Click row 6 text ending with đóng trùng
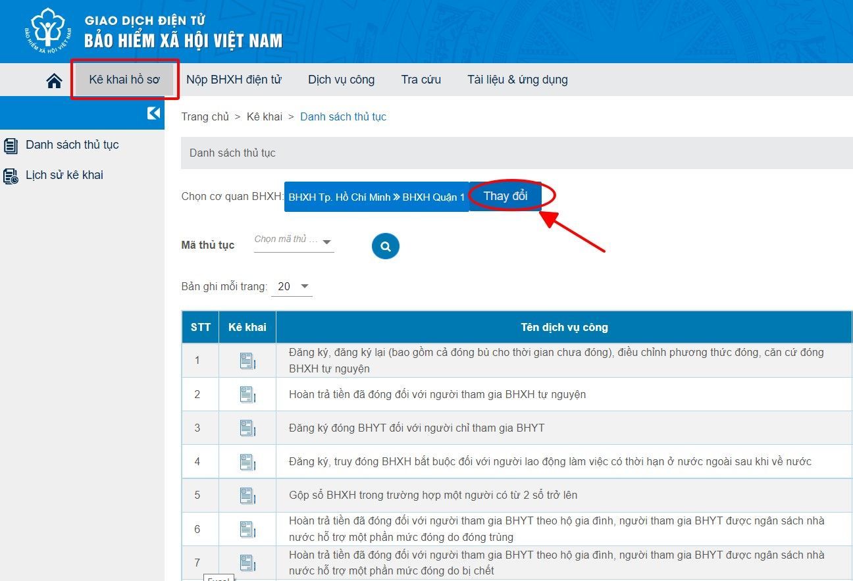The height and width of the screenshot is (581, 853). coord(557,529)
